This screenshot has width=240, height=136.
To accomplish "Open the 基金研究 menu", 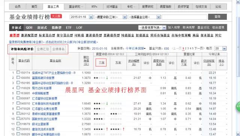I will (75, 7).
